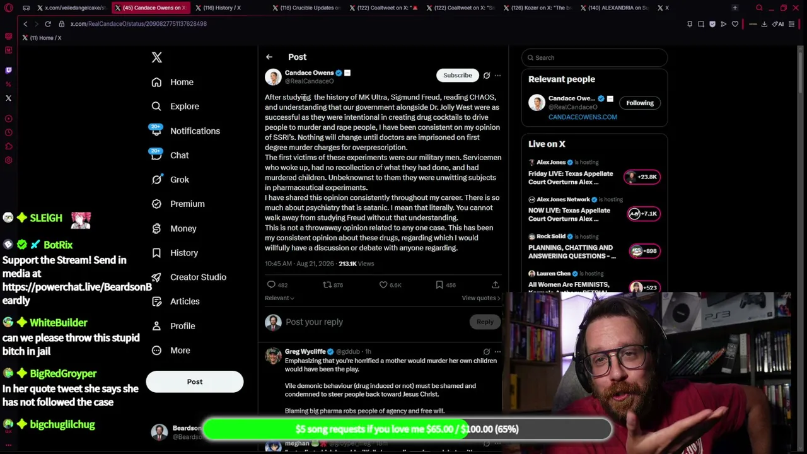The width and height of the screenshot is (807, 454).
Task: Repost the Candace Owens post
Action: pyautogui.click(x=327, y=285)
